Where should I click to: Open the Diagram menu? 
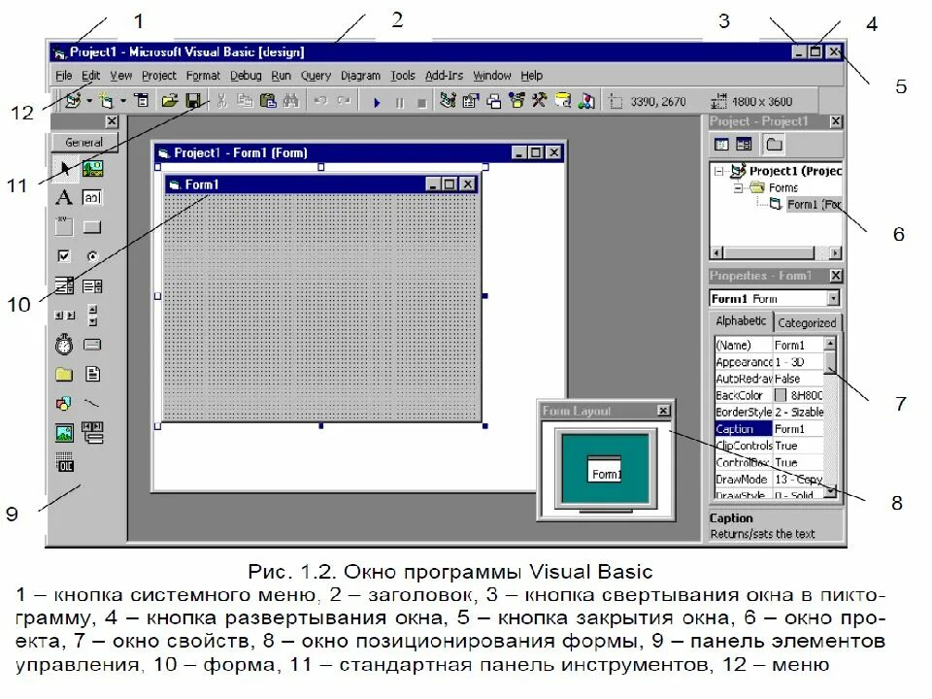coord(360,76)
